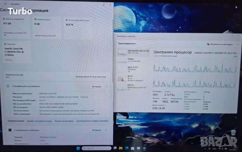Select CPU entry in Task Manager sidebar
This screenshot has width=242, height=152.
pos(133,52)
